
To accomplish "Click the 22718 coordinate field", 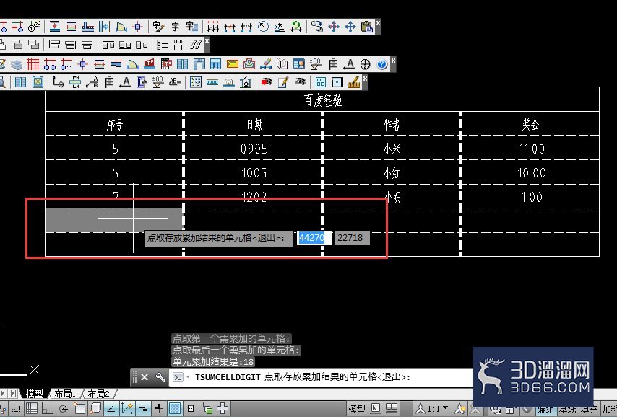I will (352, 237).
